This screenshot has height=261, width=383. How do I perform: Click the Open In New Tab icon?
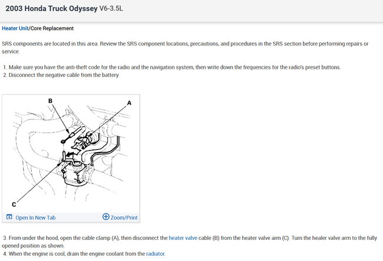9,217
